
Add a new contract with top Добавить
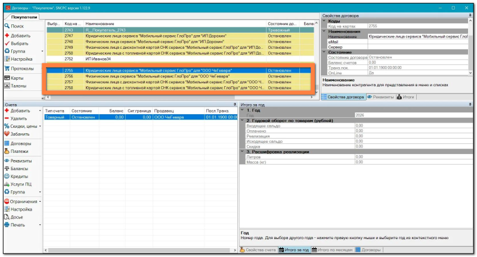[18, 36]
